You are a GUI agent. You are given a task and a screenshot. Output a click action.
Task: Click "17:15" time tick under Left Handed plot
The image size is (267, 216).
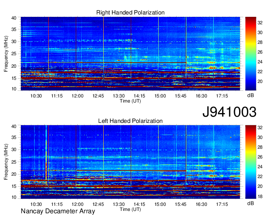(x=222, y=204)
